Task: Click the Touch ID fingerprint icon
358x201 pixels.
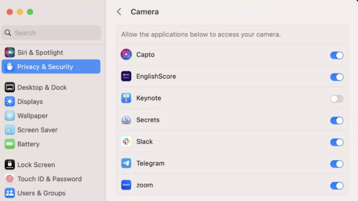Action: click(x=10, y=179)
